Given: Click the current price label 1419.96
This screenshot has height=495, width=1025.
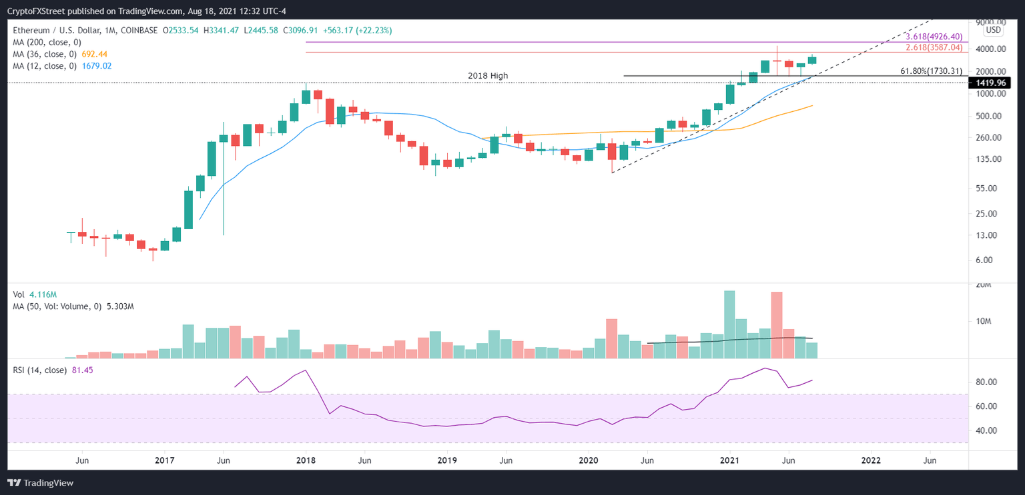Looking at the screenshot, I should [x=990, y=83].
